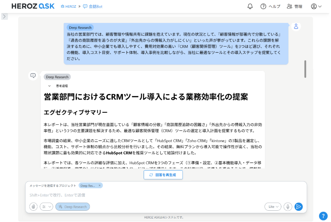Click the bold HubSpot CRM text
The width and height of the screenshot is (331, 222).
(x=119, y=153)
